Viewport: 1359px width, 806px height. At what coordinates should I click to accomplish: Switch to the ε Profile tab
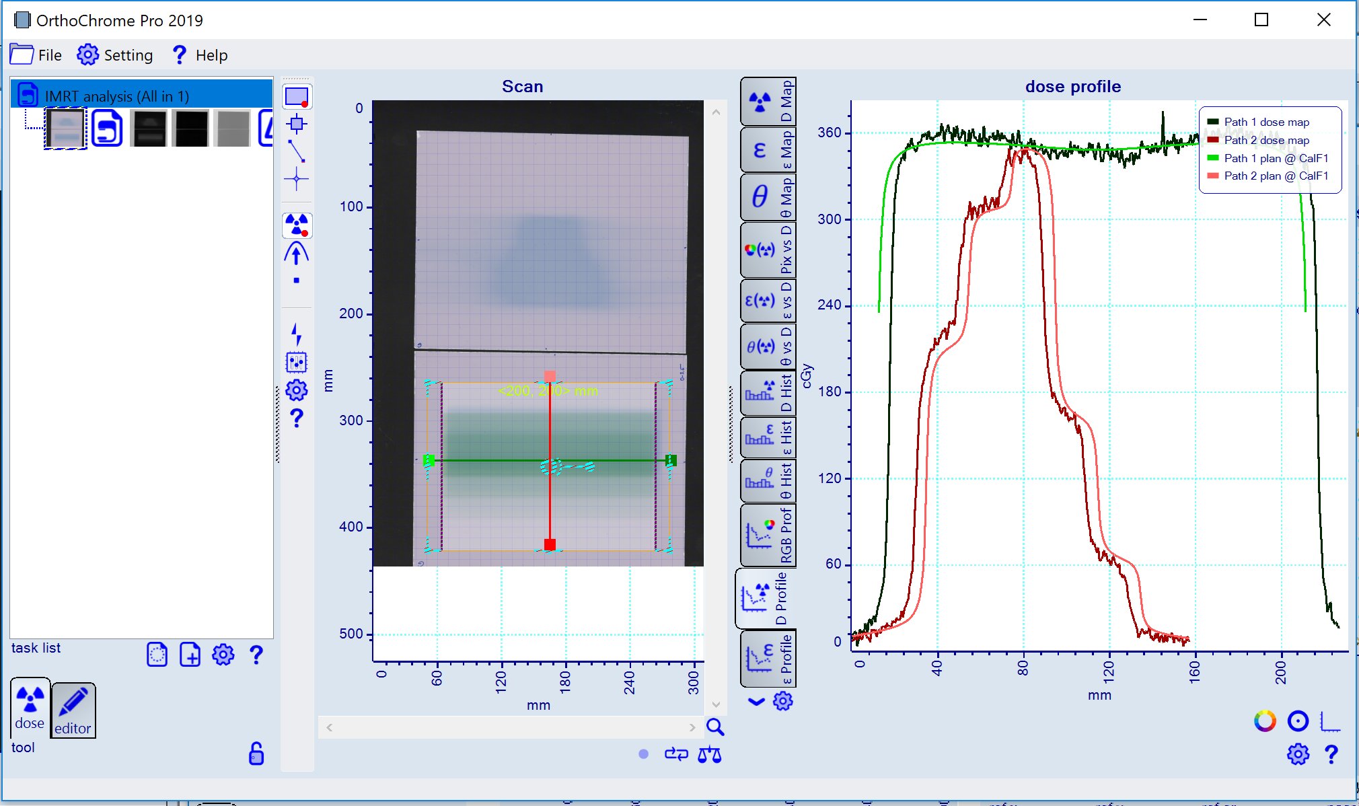768,658
